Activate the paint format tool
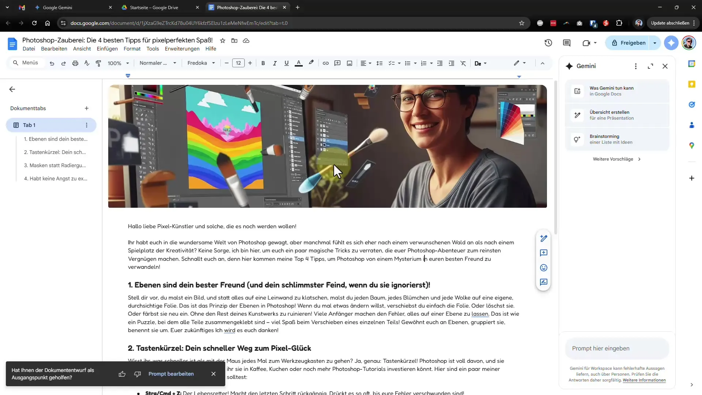 (x=98, y=63)
